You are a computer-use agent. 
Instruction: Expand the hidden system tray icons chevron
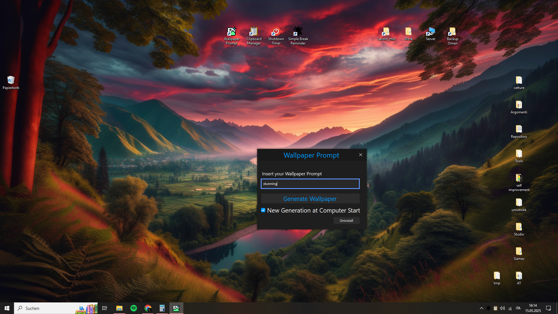[x=481, y=308]
